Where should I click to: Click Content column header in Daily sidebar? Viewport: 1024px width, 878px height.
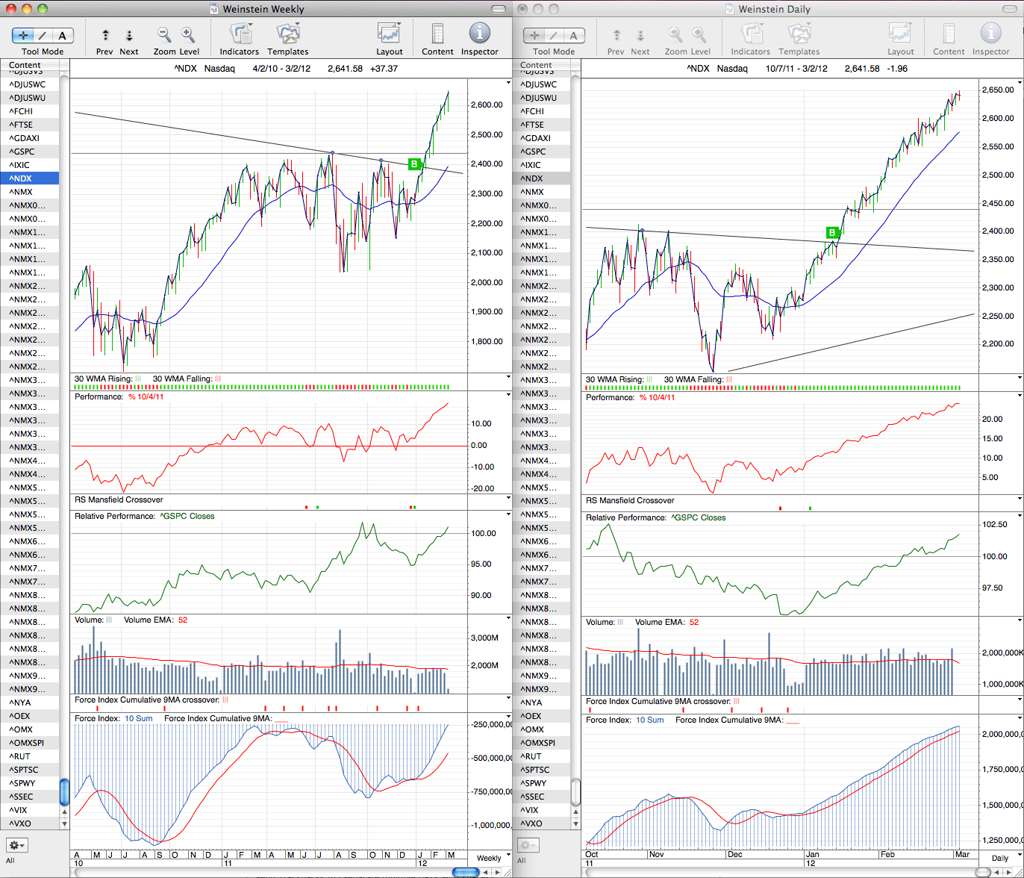click(541, 65)
